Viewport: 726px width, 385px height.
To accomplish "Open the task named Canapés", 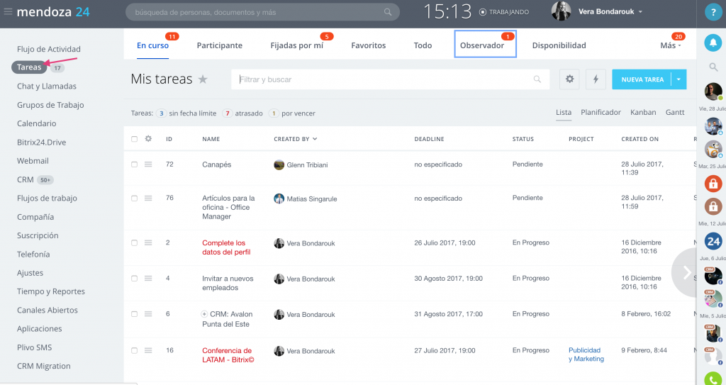I will (217, 164).
